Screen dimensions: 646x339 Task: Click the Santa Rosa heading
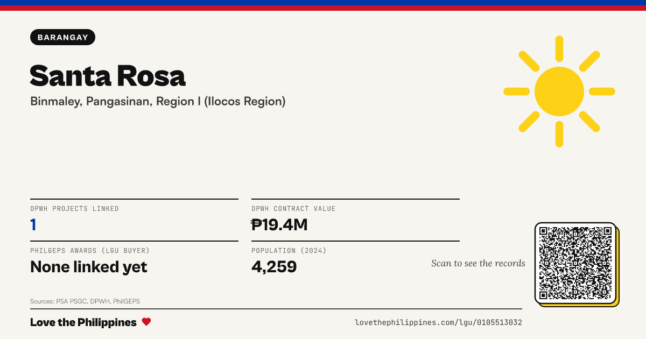click(x=108, y=76)
